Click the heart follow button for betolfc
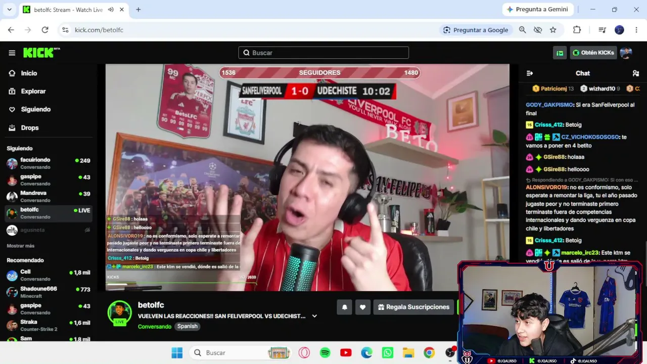The image size is (647, 364). pyautogui.click(x=362, y=307)
